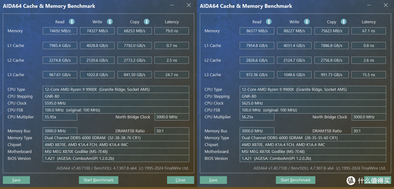Click the L3 read value 967.61 GB/s

[60, 75]
